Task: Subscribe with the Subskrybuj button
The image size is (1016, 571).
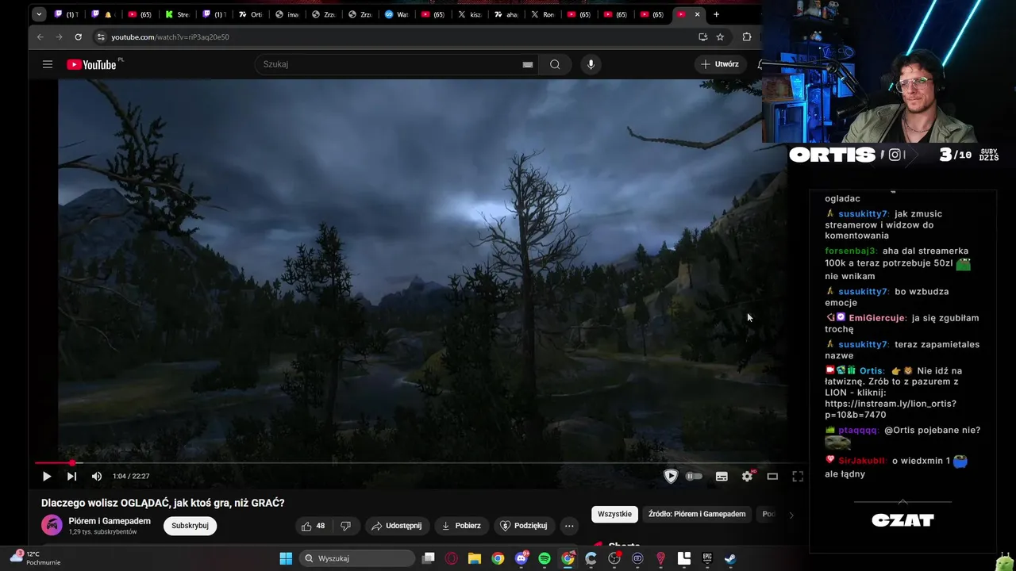Action: point(190,526)
